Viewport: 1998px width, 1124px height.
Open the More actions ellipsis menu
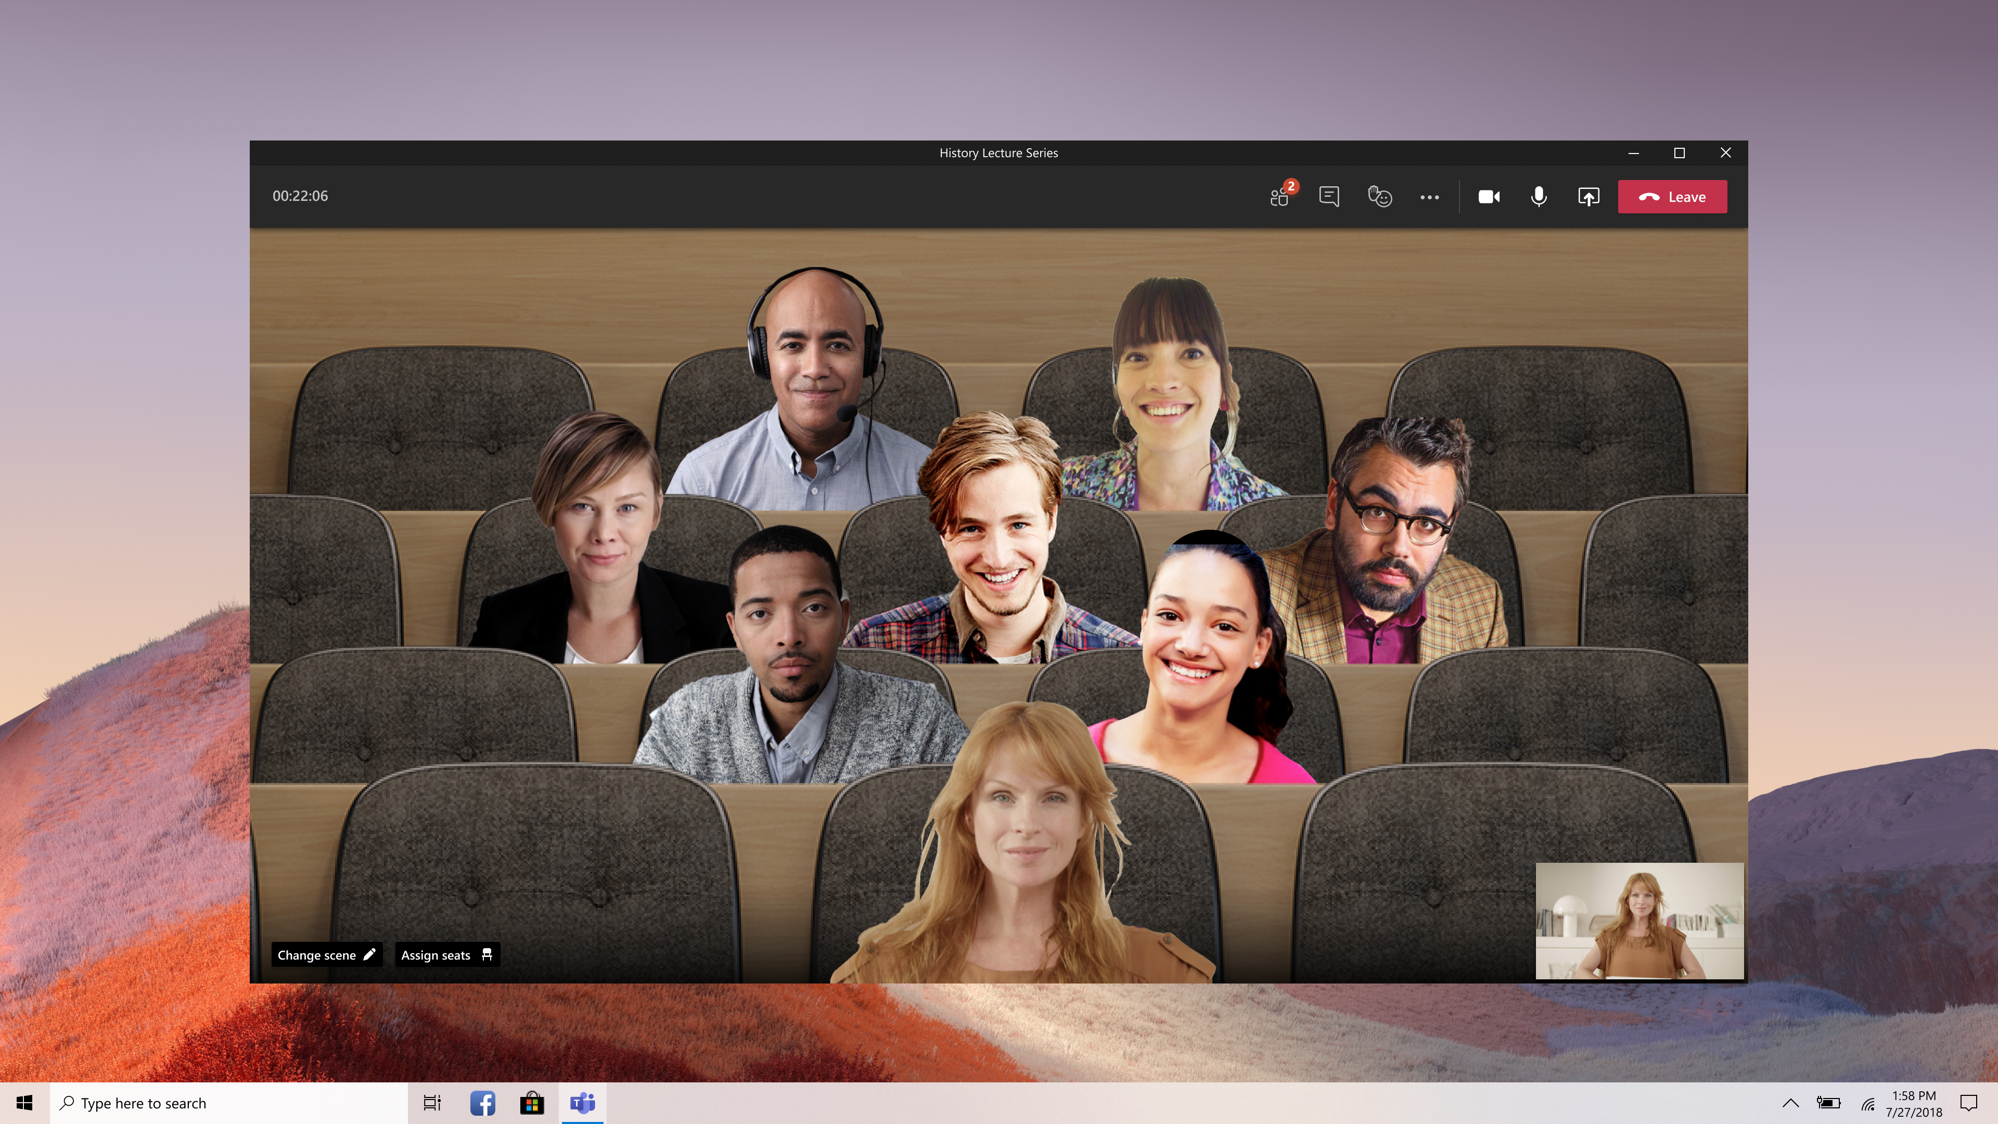tap(1429, 197)
